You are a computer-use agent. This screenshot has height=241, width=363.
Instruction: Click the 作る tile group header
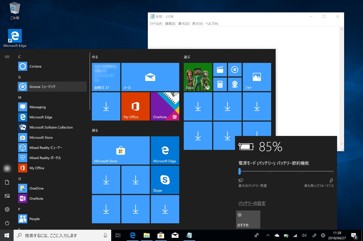[95, 57]
